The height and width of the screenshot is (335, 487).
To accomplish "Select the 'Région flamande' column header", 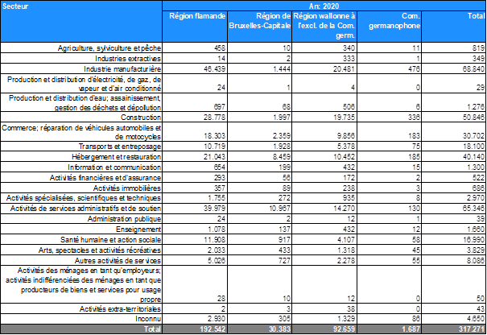I will [195, 27].
